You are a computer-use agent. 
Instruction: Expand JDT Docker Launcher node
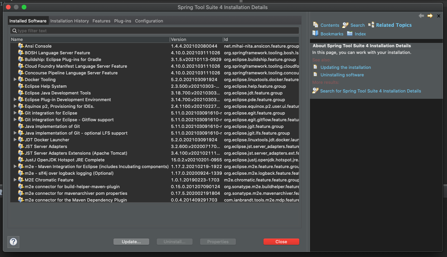(x=15, y=140)
